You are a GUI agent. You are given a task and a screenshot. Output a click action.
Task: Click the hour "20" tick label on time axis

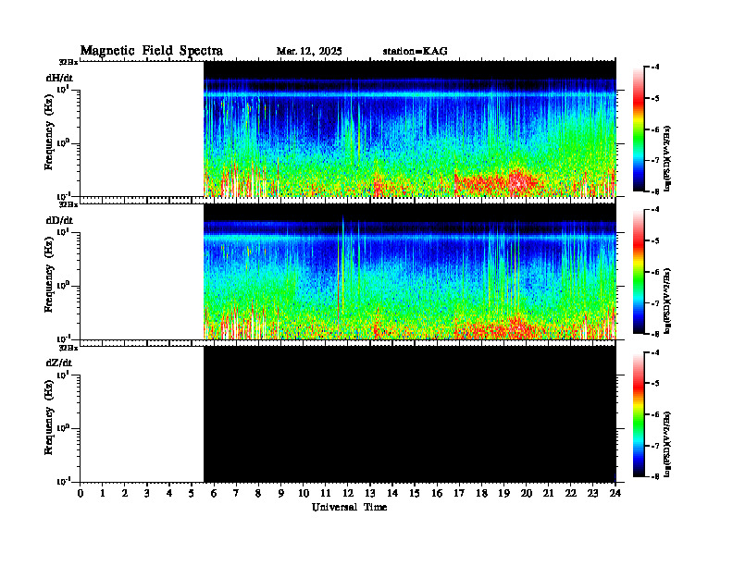(527, 494)
